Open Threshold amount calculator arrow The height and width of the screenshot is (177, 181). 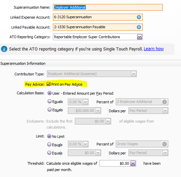pos(133,163)
